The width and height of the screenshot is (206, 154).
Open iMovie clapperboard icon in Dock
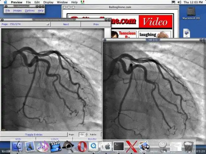(55, 147)
